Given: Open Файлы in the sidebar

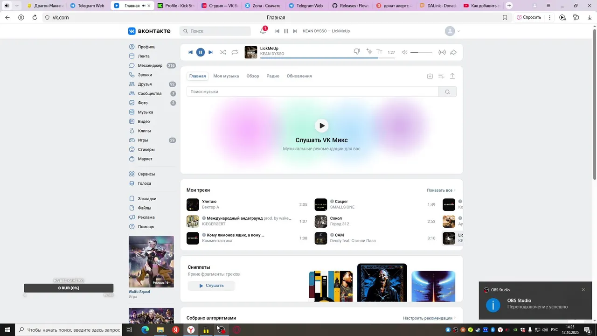Looking at the screenshot, I should 144,208.
